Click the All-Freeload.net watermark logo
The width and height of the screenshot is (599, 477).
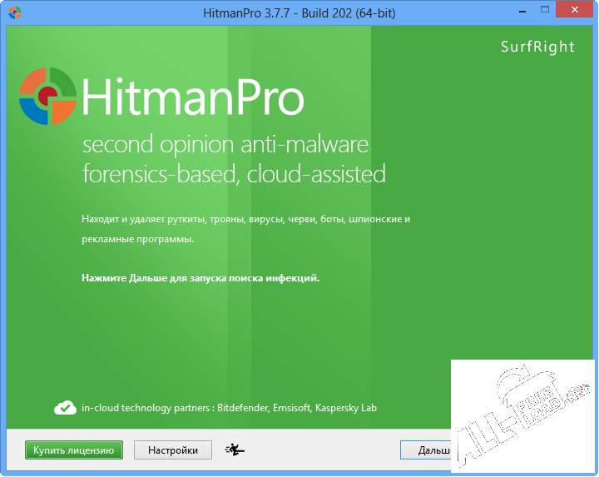coord(522,418)
